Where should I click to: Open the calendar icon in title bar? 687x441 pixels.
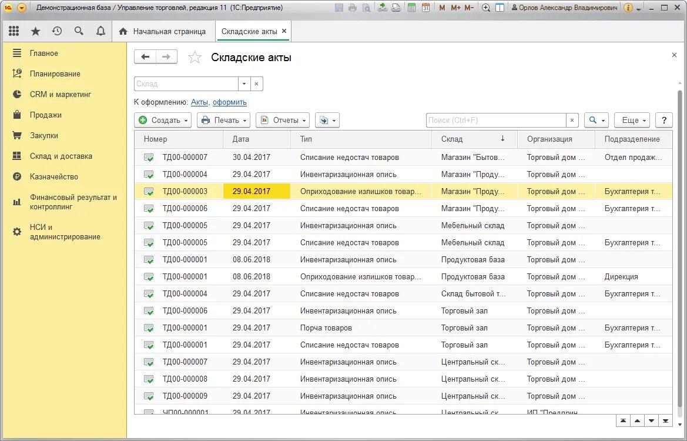tap(425, 8)
